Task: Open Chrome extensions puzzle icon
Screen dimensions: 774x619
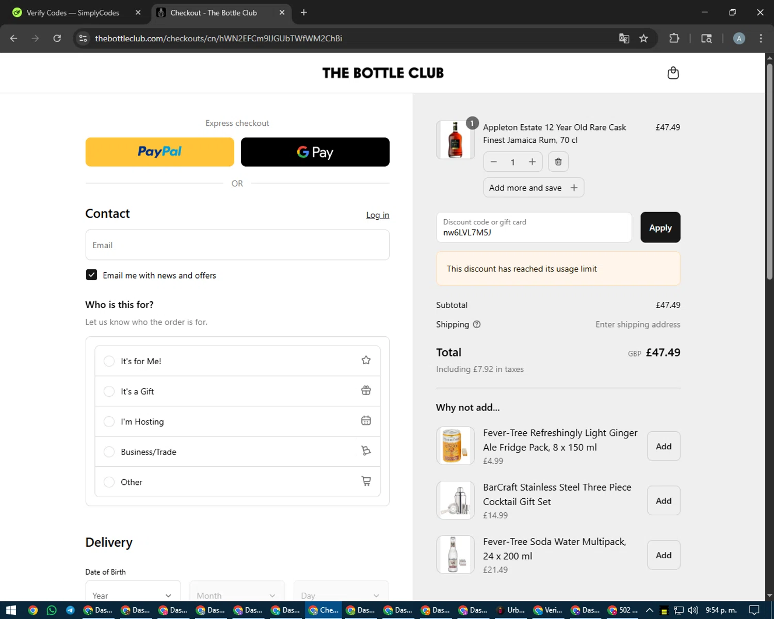Action: point(674,38)
